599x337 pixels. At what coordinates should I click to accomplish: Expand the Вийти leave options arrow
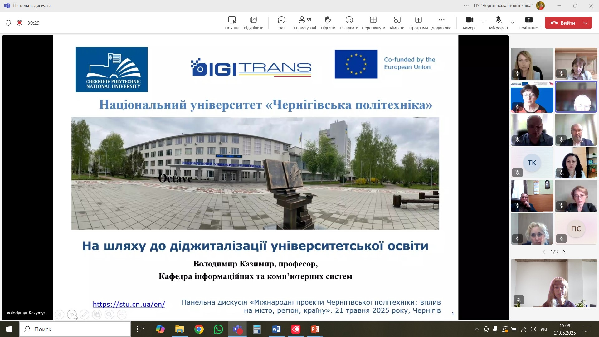tap(586, 23)
